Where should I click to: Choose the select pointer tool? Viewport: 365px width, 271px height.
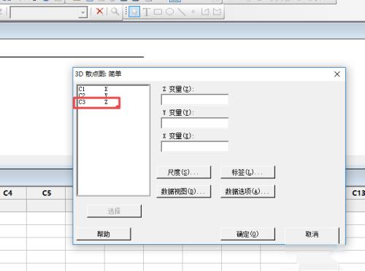(134, 12)
